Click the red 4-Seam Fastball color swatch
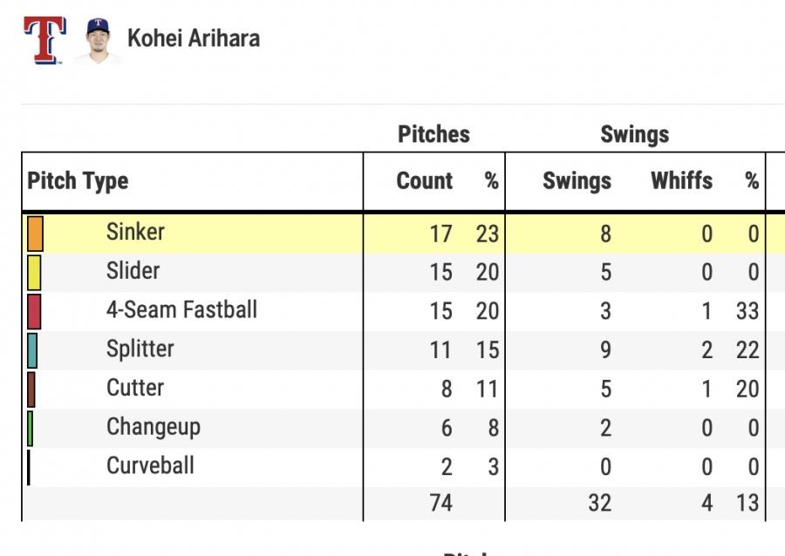The width and height of the screenshot is (785, 556). [34, 311]
